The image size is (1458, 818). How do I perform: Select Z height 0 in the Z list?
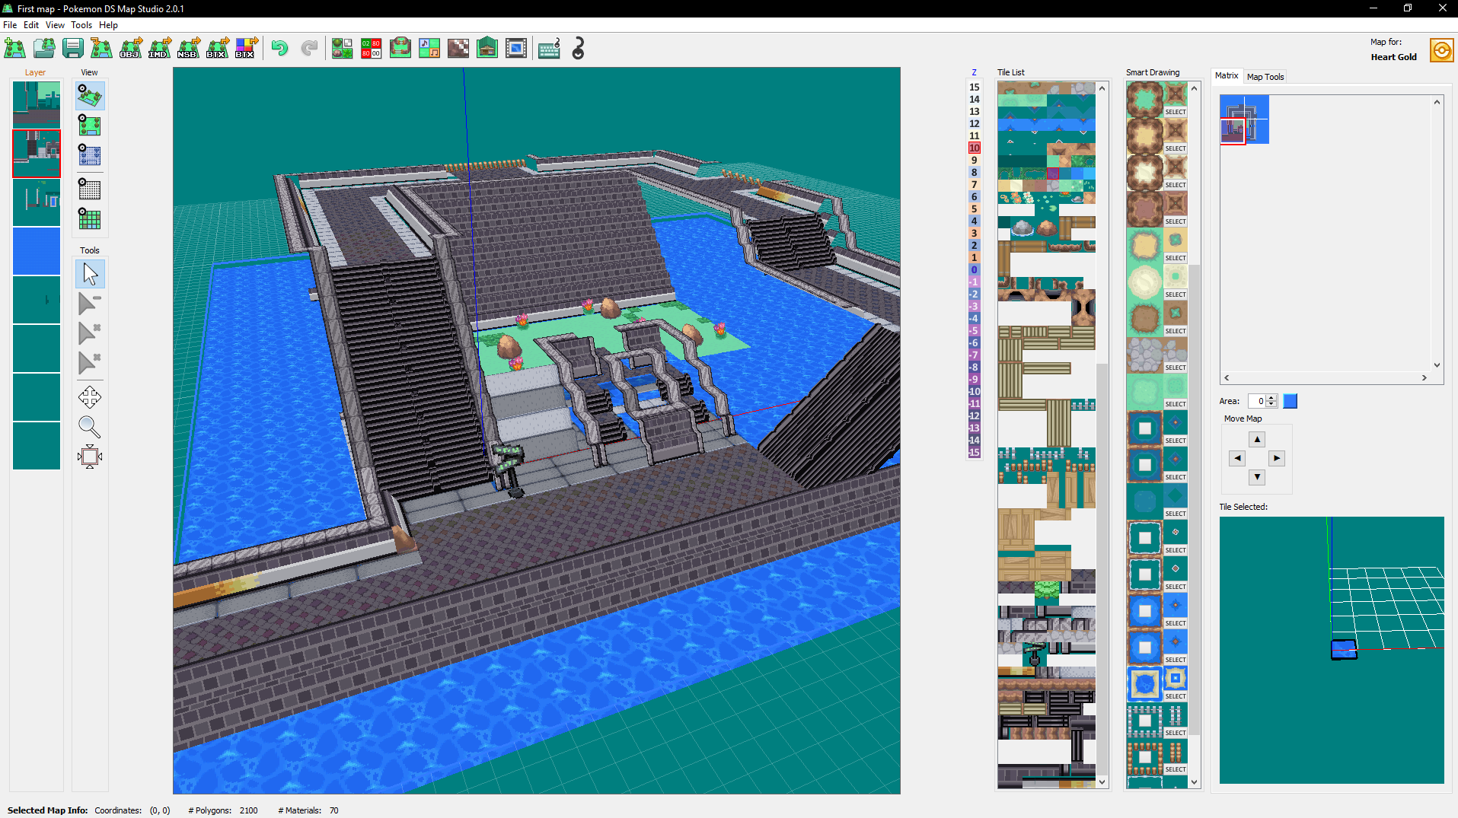pos(974,269)
